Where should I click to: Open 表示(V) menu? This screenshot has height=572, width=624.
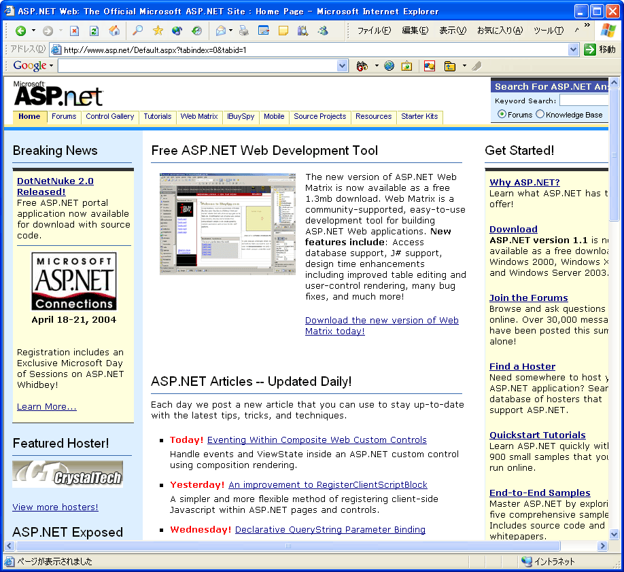453,31
